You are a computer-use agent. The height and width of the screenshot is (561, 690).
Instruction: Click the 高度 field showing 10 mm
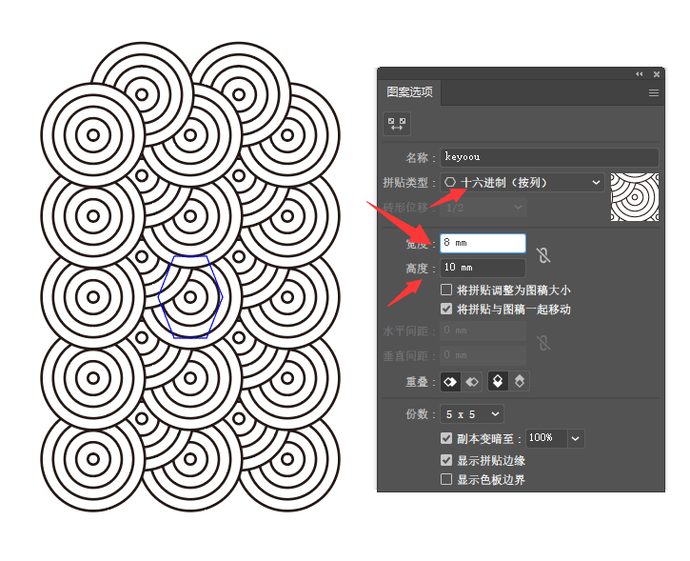click(483, 269)
